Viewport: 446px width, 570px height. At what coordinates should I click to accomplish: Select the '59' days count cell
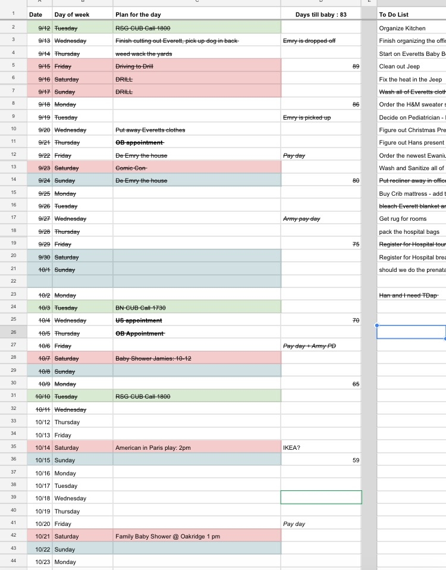[321, 460]
